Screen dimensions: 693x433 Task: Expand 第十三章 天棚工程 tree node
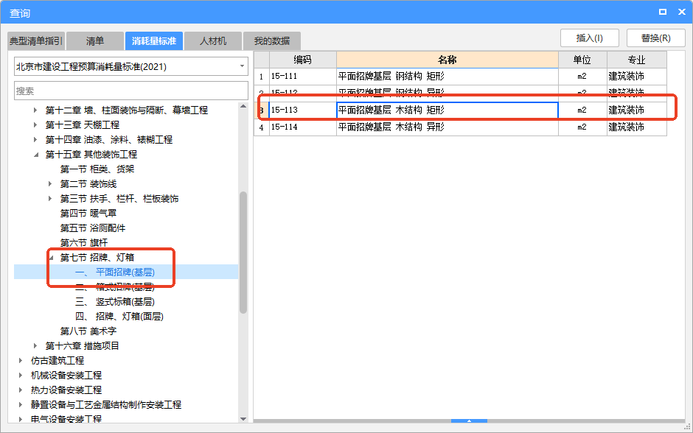pos(35,125)
